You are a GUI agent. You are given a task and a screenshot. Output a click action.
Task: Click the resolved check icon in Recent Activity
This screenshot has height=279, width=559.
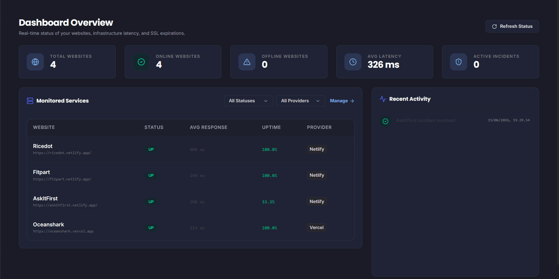[385, 121]
